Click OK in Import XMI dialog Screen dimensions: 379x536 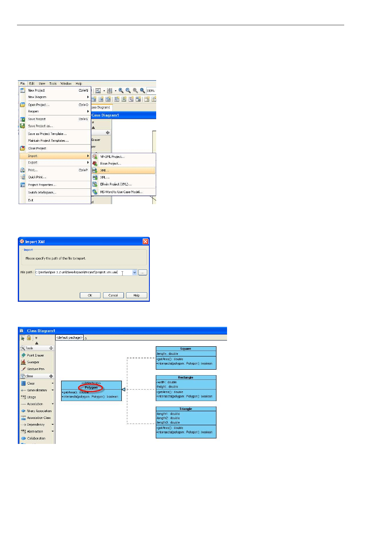click(x=90, y=295)
